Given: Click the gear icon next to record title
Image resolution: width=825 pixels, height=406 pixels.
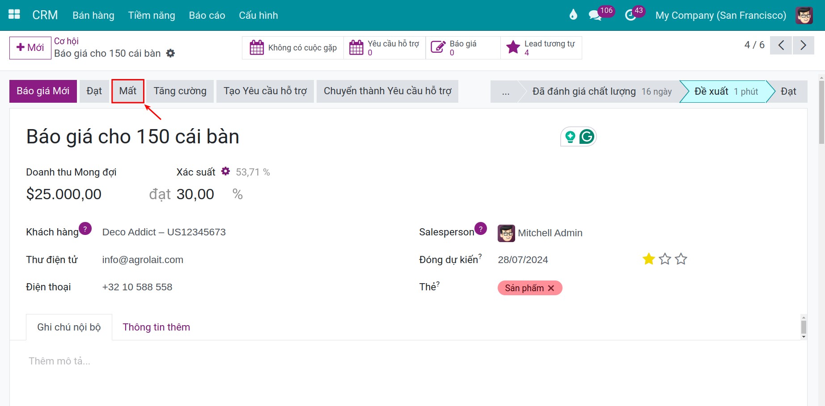Looking at the screenshot, I should (x=170, y=53).
